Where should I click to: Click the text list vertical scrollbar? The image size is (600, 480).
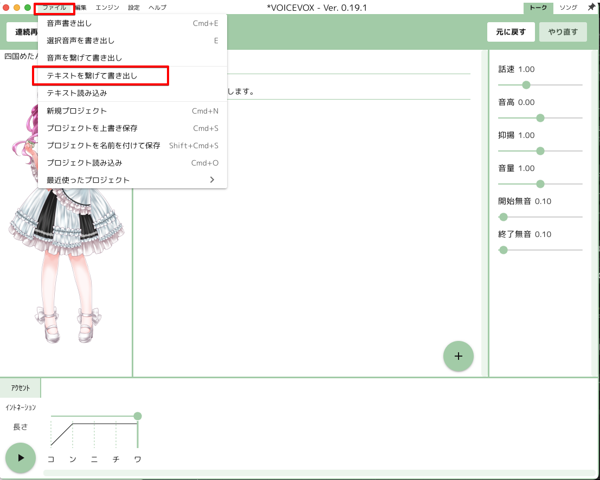pos(485,213)
